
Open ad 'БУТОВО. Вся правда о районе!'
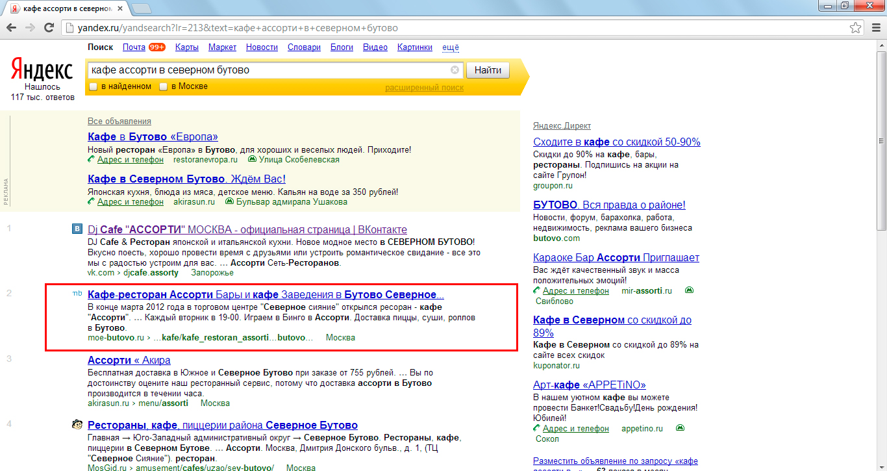pyautogui.click(x=609, y=205)
